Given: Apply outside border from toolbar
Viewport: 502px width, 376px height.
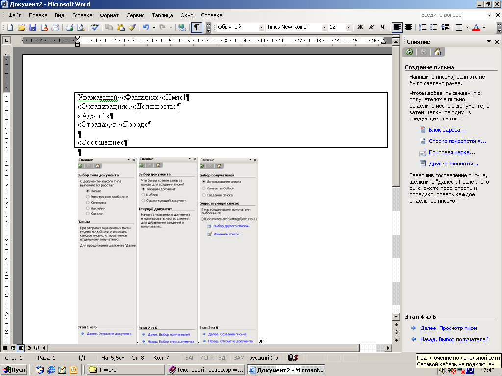Looking at the screenshot, I should 459,27.
